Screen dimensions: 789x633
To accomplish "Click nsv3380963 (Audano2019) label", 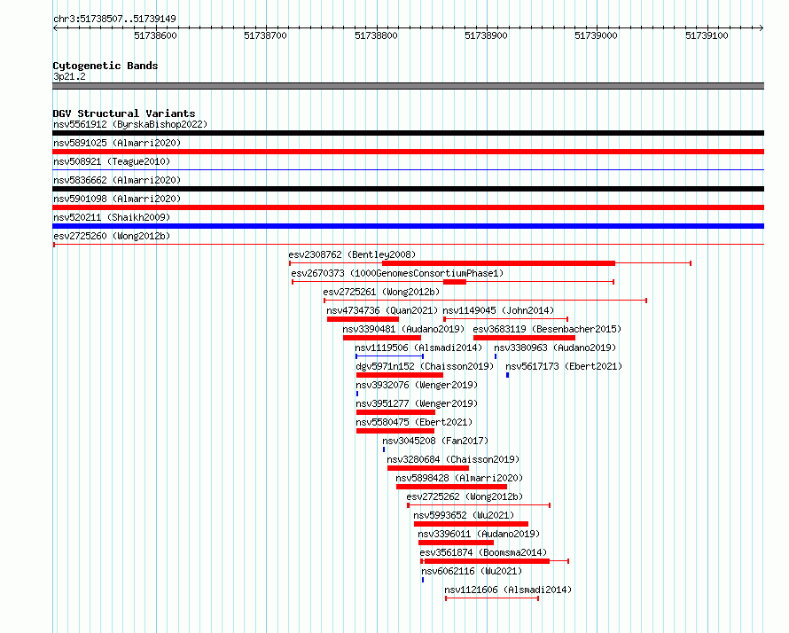I will click(555, 348).
